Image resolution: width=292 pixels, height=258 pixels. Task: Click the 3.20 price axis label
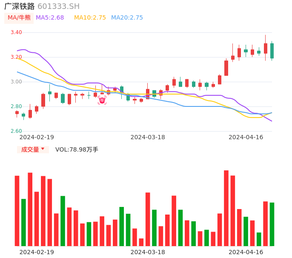(x=16, y=57)
